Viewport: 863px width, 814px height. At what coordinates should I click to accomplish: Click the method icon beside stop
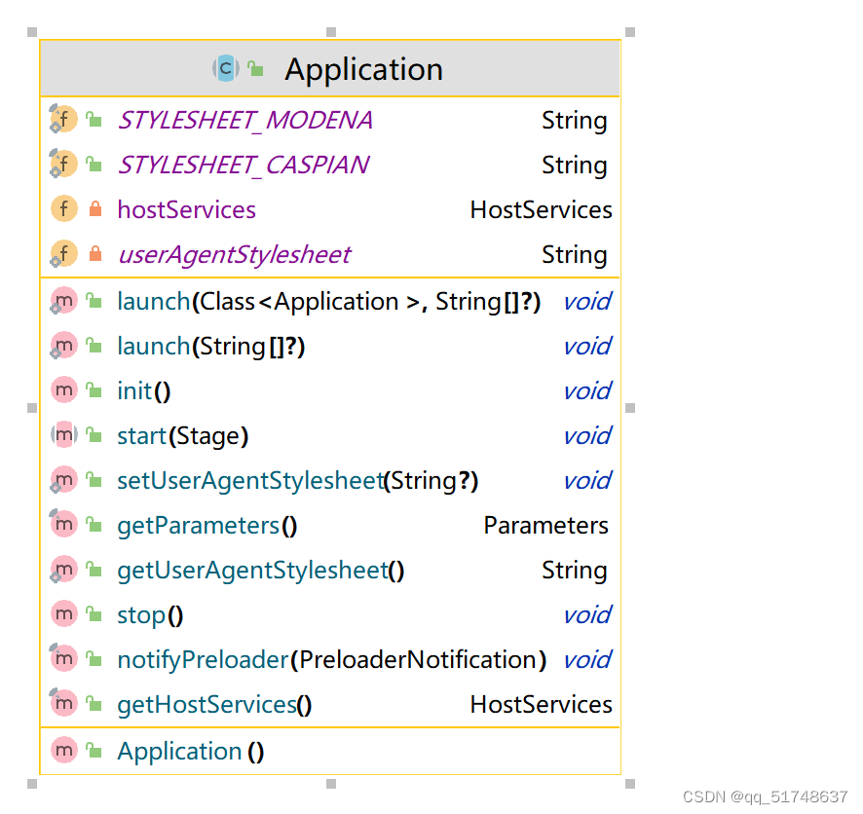(63, 614)
